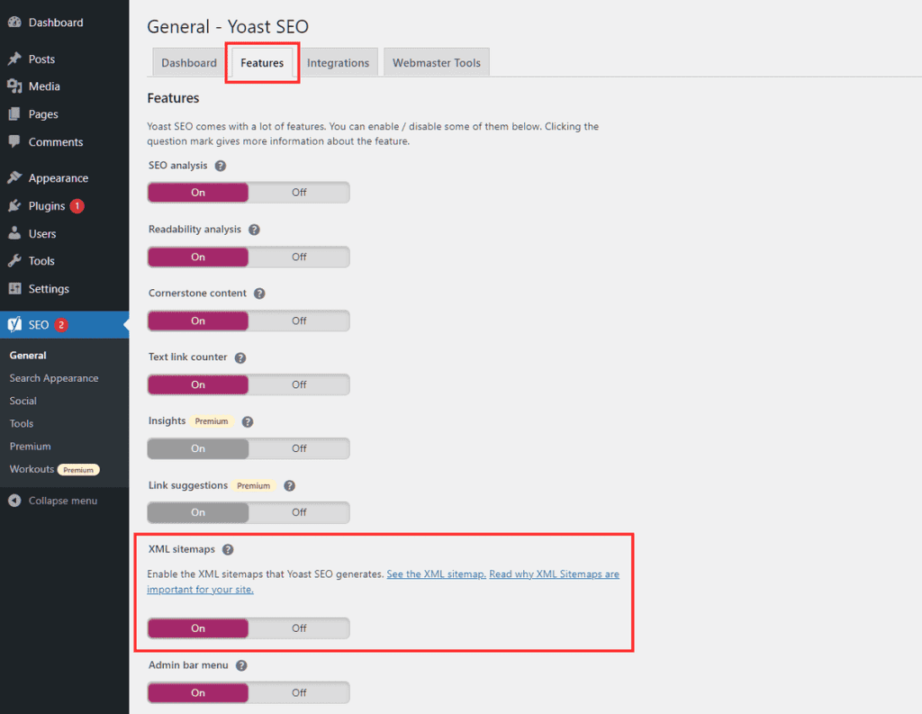This screenshot has width=922, height=714.
Task: Turn SEO analysis Off
Action: (x=299, y=193)
